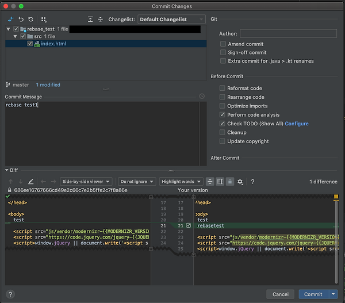Click the Commit button

coord(314,294)
